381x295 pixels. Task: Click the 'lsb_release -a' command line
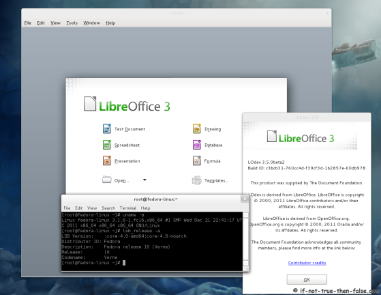pos(111,231)
